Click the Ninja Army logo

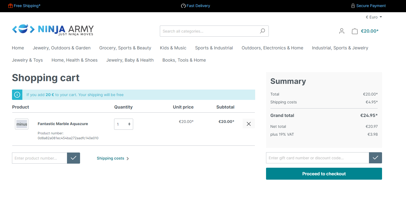point(53,30)
